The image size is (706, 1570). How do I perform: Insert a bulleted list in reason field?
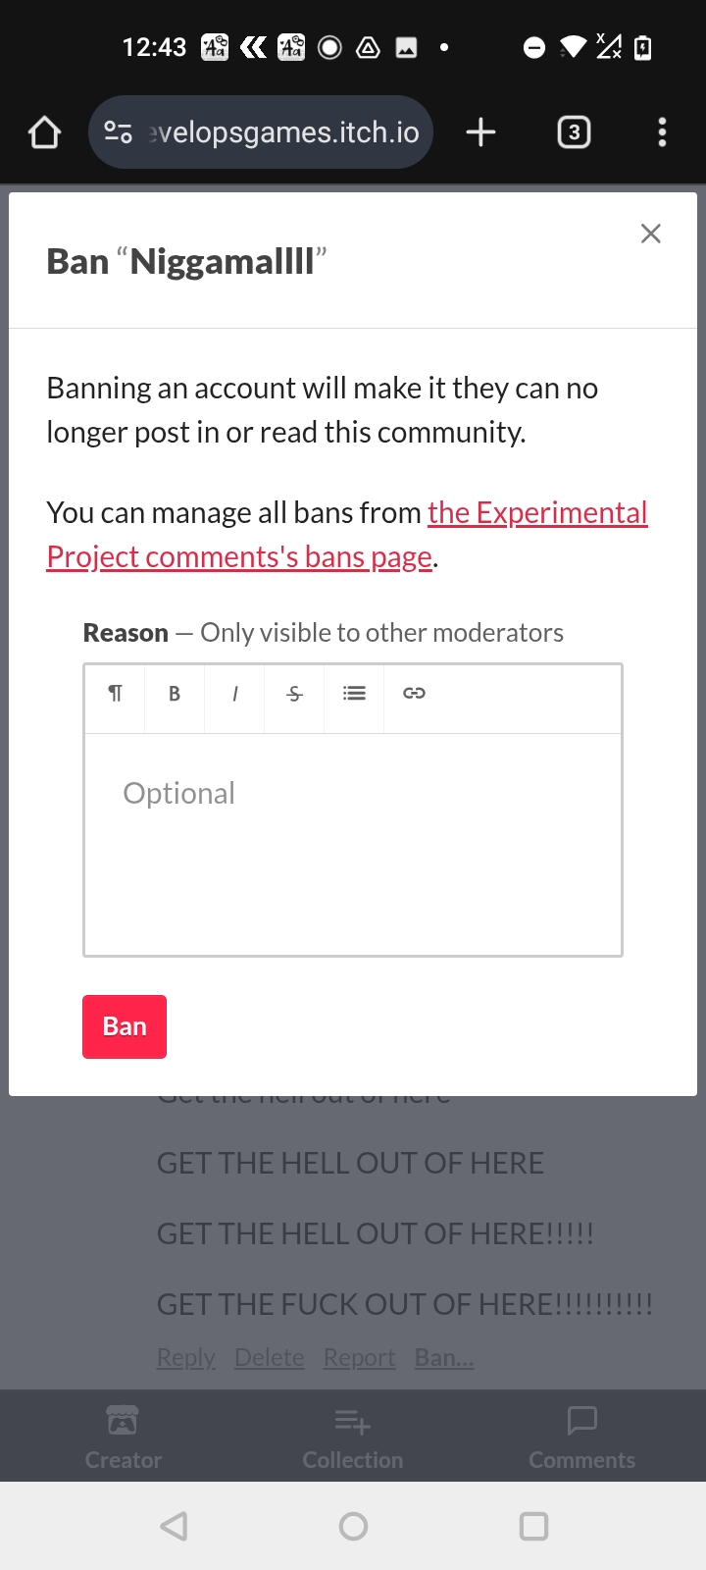[354, 694]
